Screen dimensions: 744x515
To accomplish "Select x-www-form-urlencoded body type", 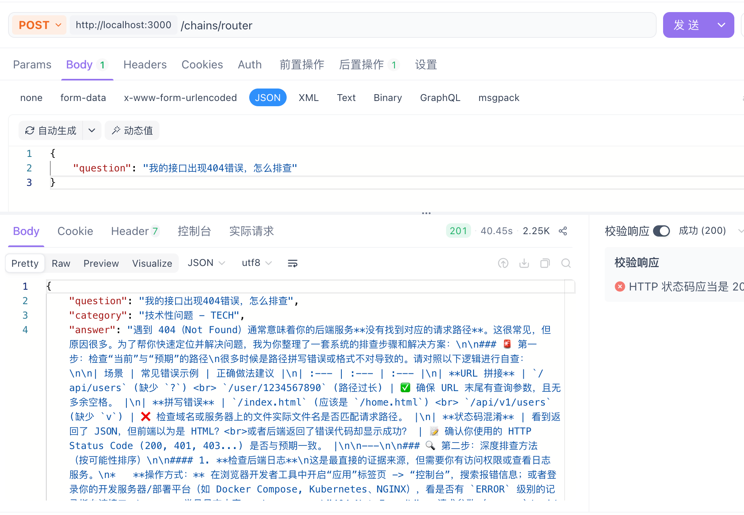I will click(180, 98).
